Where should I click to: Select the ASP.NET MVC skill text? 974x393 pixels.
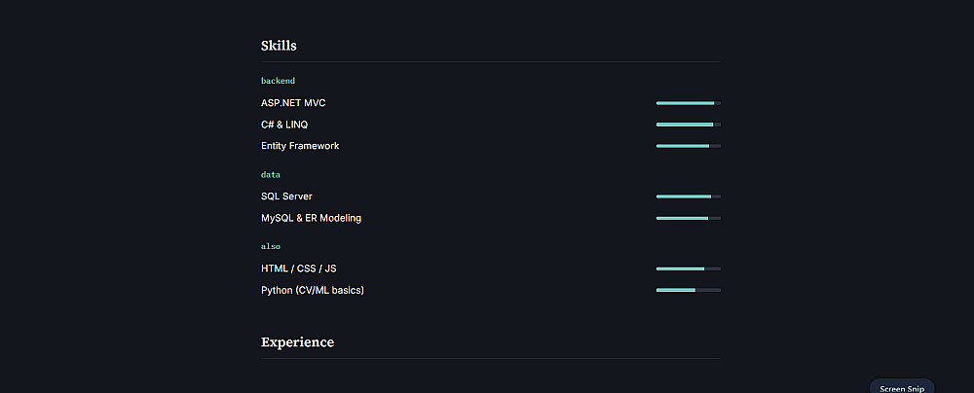(293, 103)
